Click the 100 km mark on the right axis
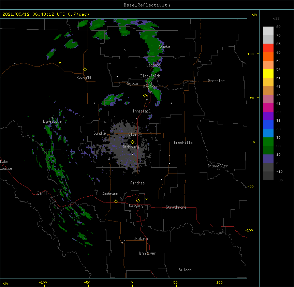 [250, 54]
